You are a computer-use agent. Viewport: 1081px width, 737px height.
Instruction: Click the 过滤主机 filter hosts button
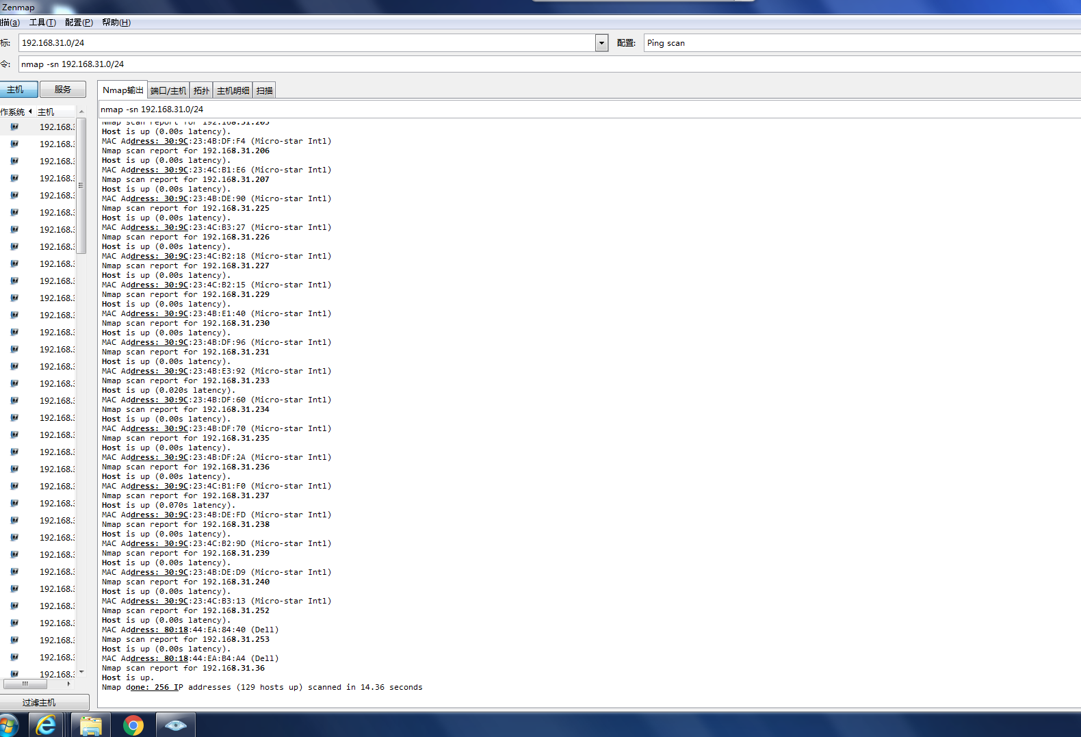[44, 703]
